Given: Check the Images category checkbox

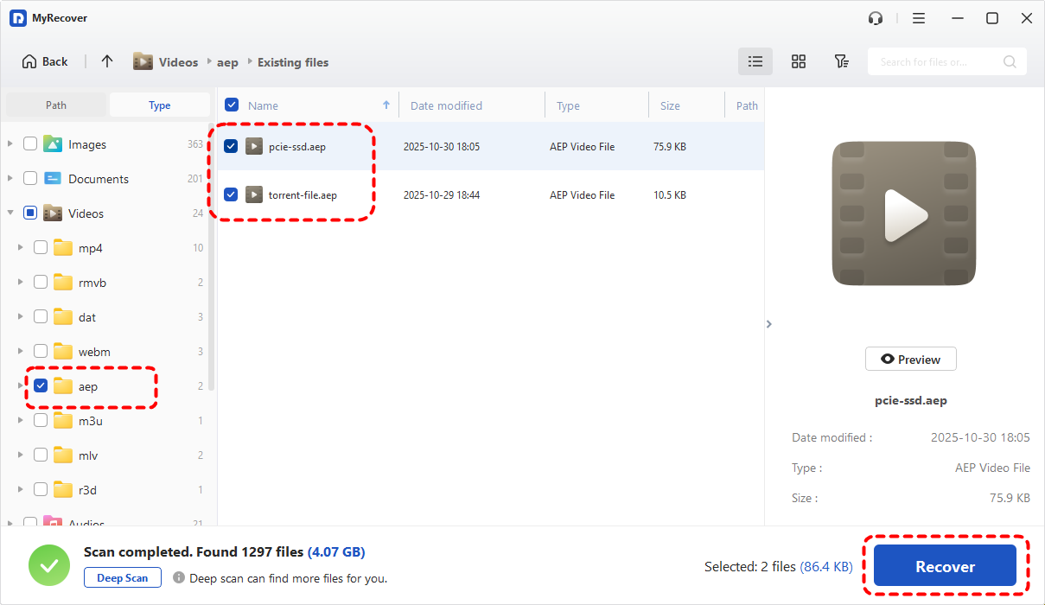Looking at the screenshot, I should click(30, 144).
